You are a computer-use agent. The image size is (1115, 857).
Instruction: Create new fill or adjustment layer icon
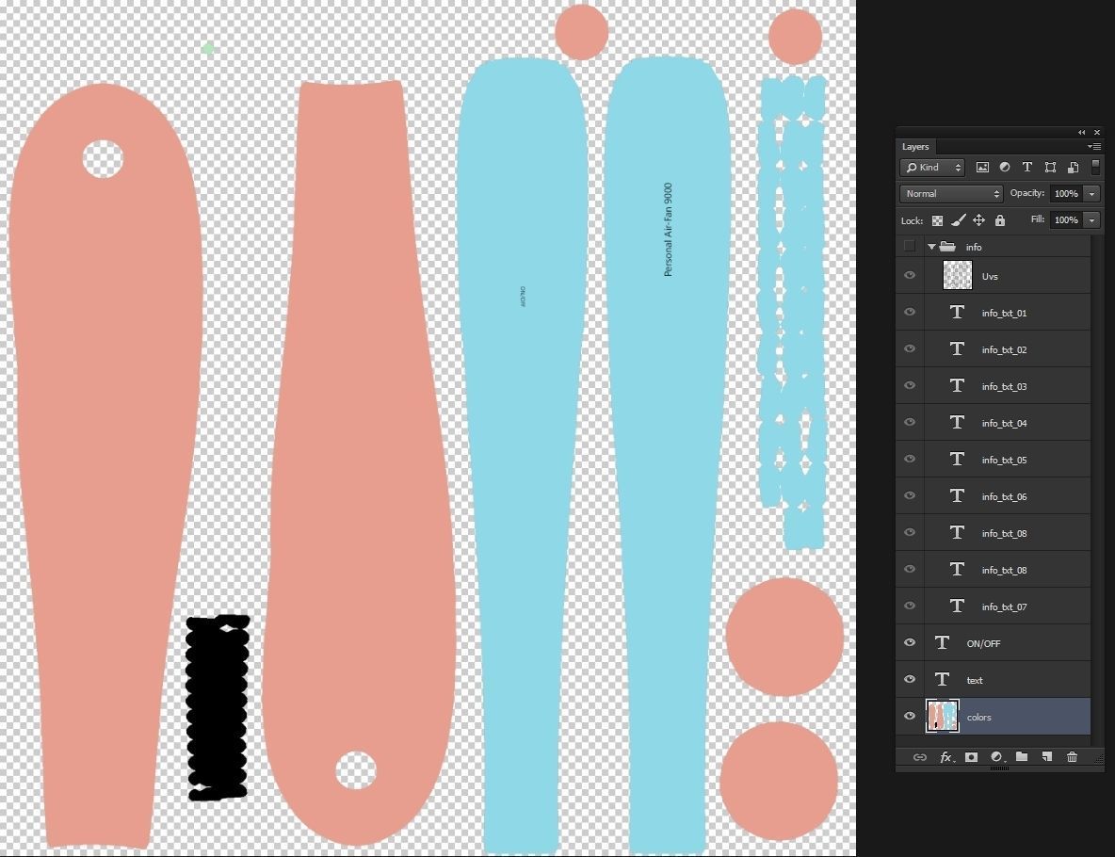click(997, 757)
